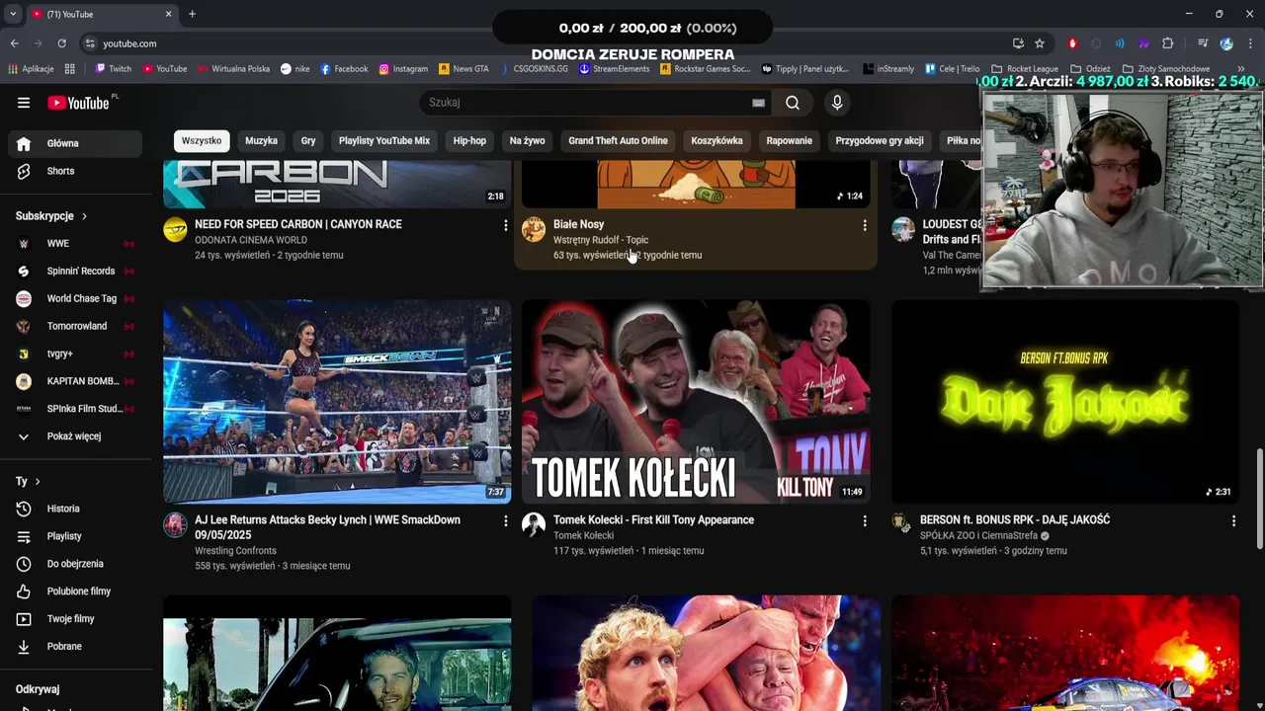Open browser extensions puzzle icon
This screenshot has width=1265, height=711.
(1167, 43)
